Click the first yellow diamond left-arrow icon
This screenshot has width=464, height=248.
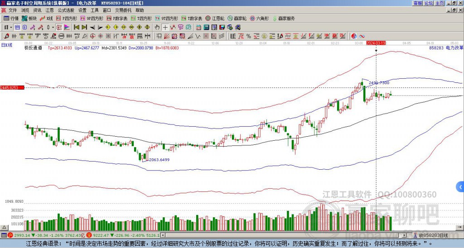[x=108, y=28]
